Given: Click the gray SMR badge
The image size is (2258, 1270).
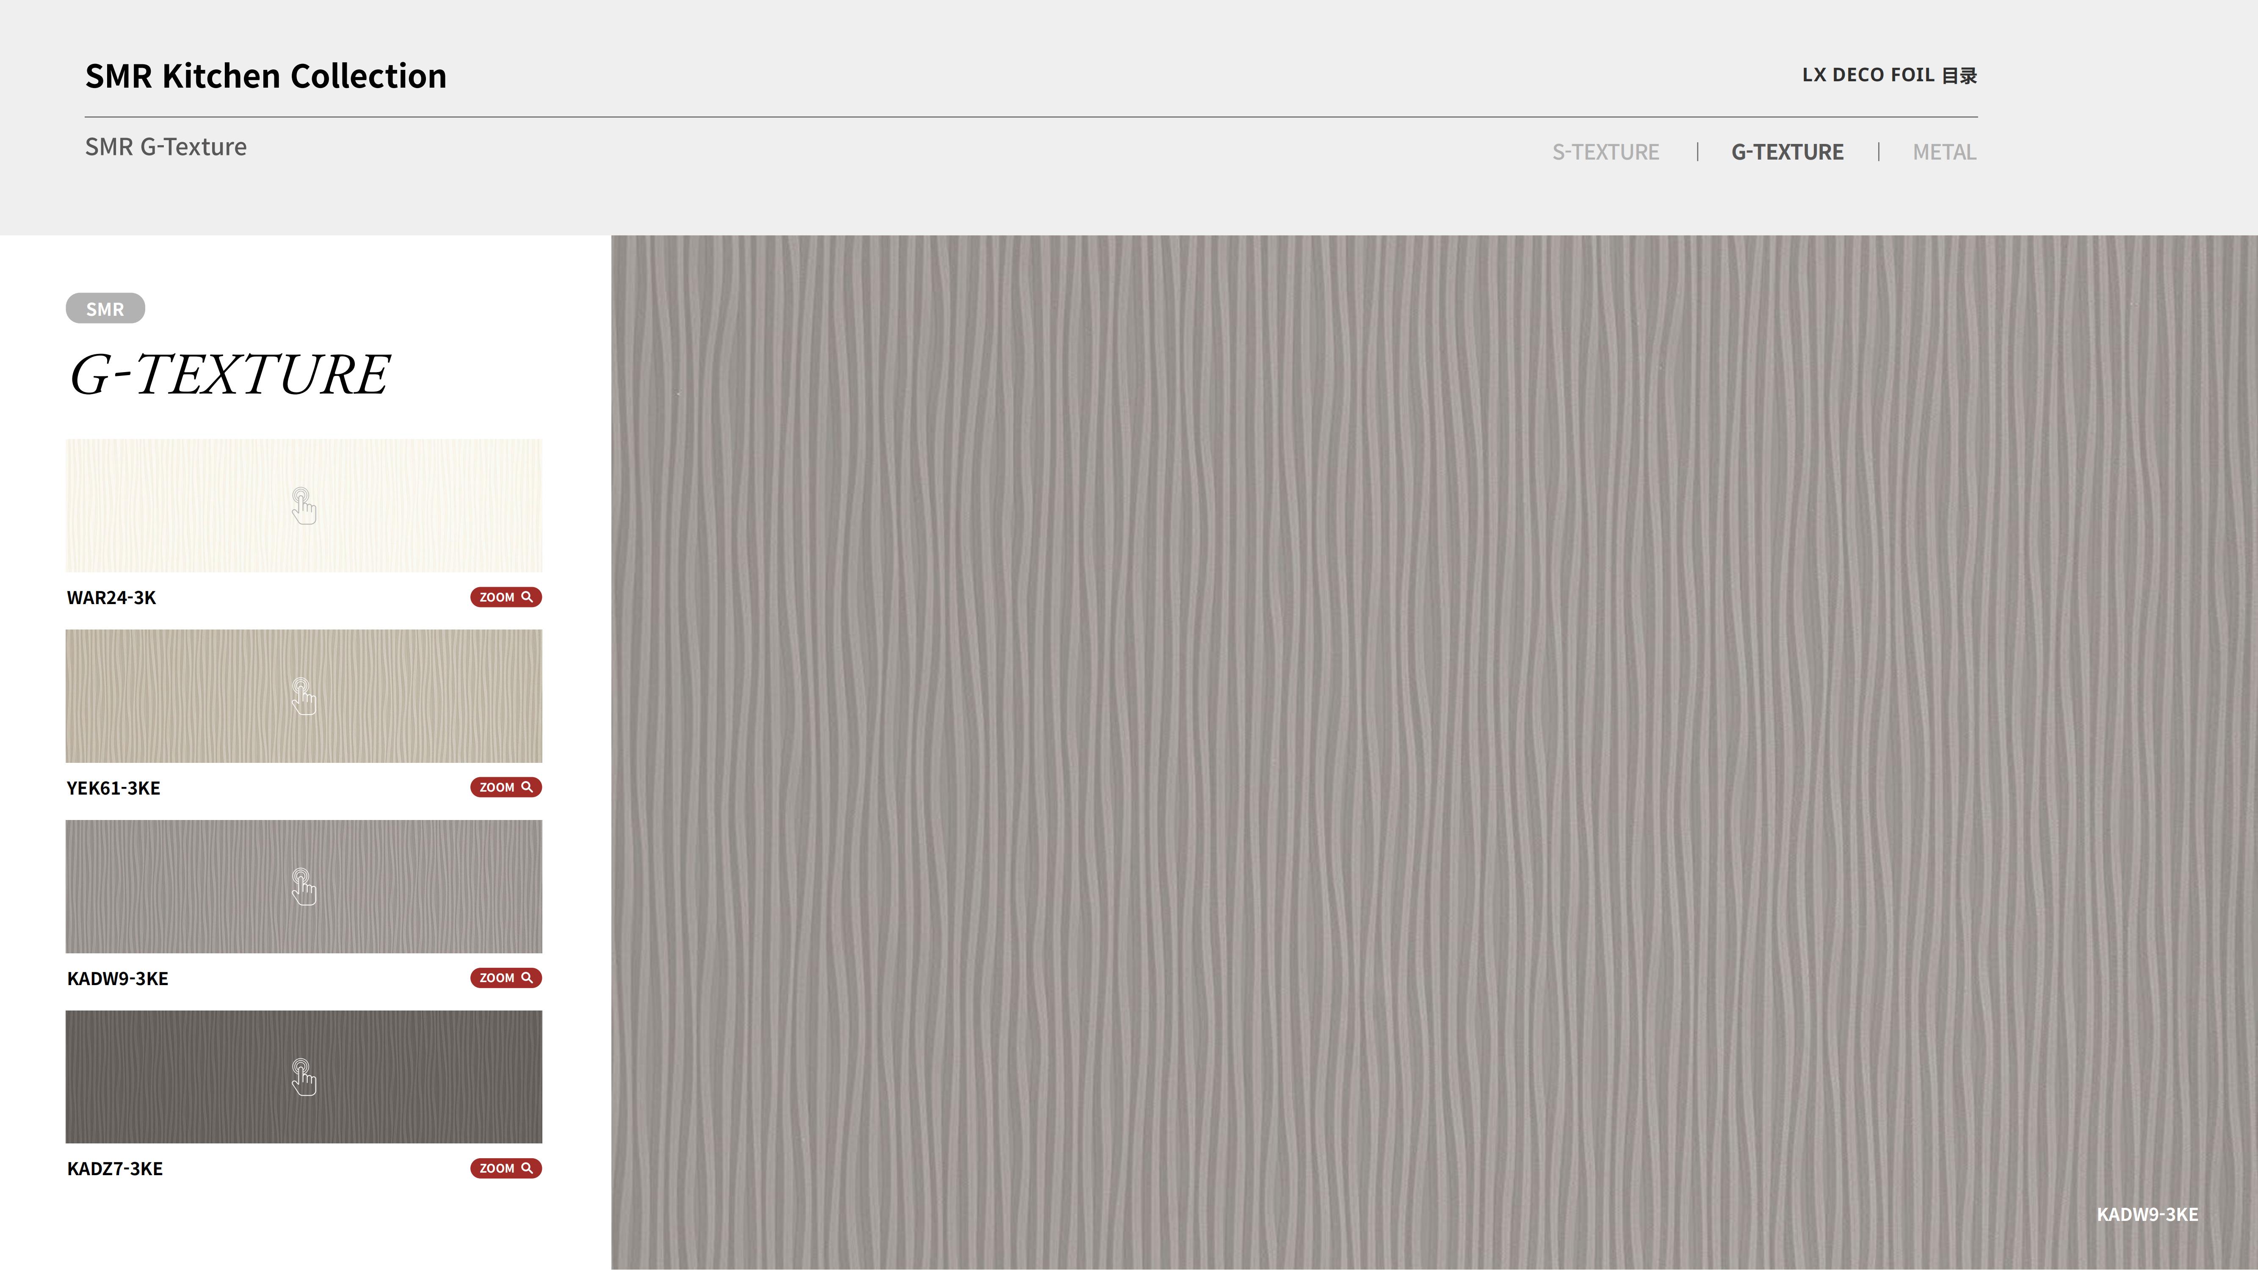Looking at the screenshot, I should [105, 309].
